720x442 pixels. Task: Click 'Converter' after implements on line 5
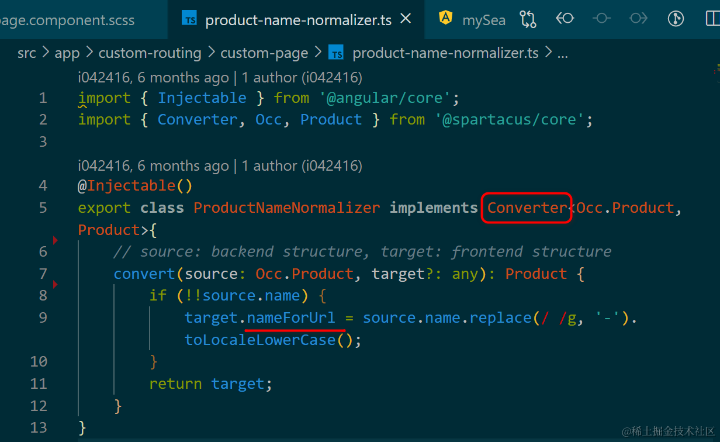pyautogui.click(x=528, y=208)
